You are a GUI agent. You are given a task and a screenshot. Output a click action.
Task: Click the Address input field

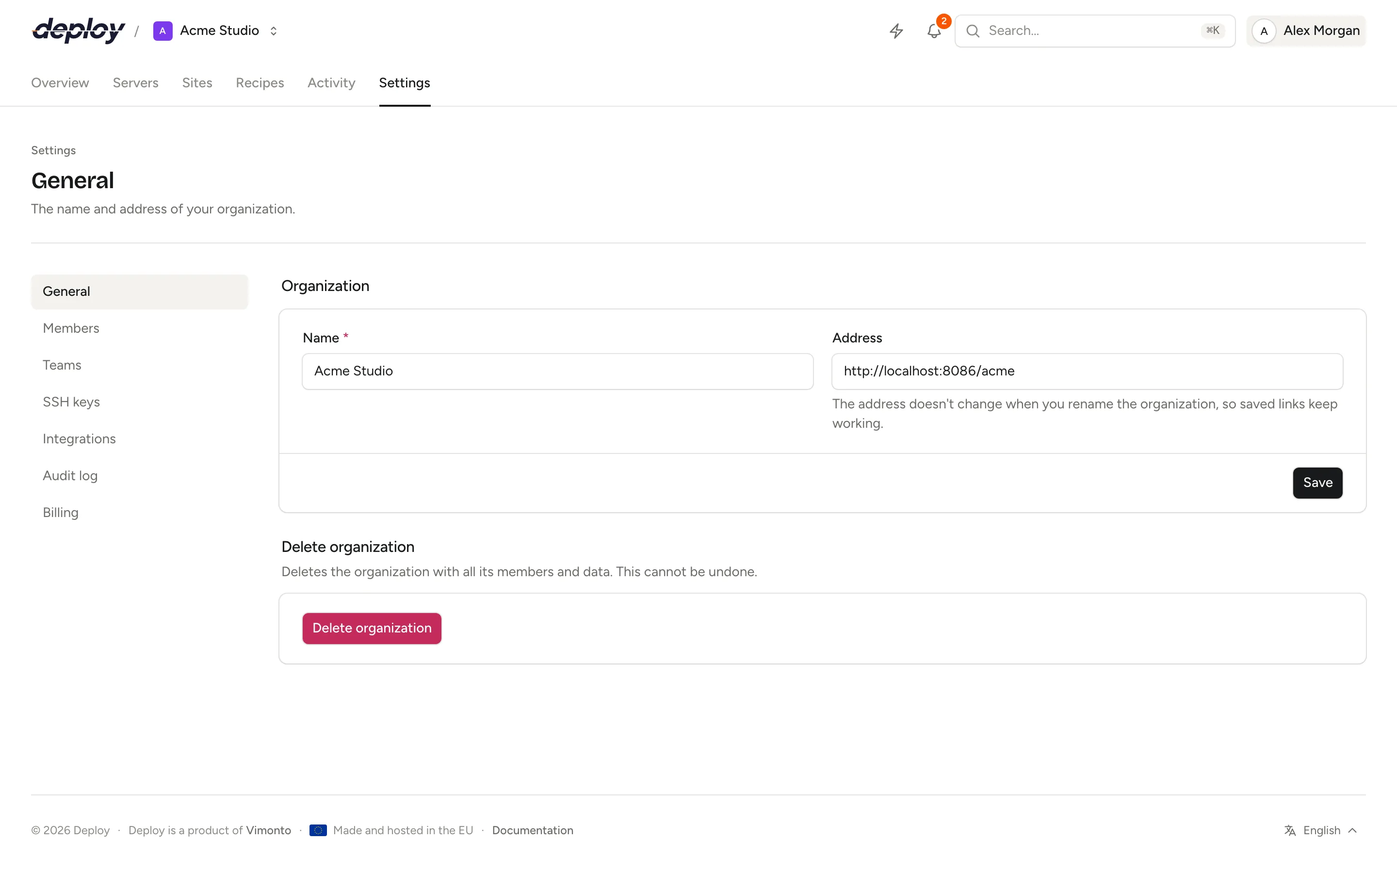point(1087,371)
